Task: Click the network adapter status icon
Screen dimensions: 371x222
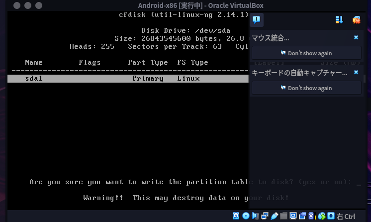Action: pyautogui.click(x=265, y=216)
